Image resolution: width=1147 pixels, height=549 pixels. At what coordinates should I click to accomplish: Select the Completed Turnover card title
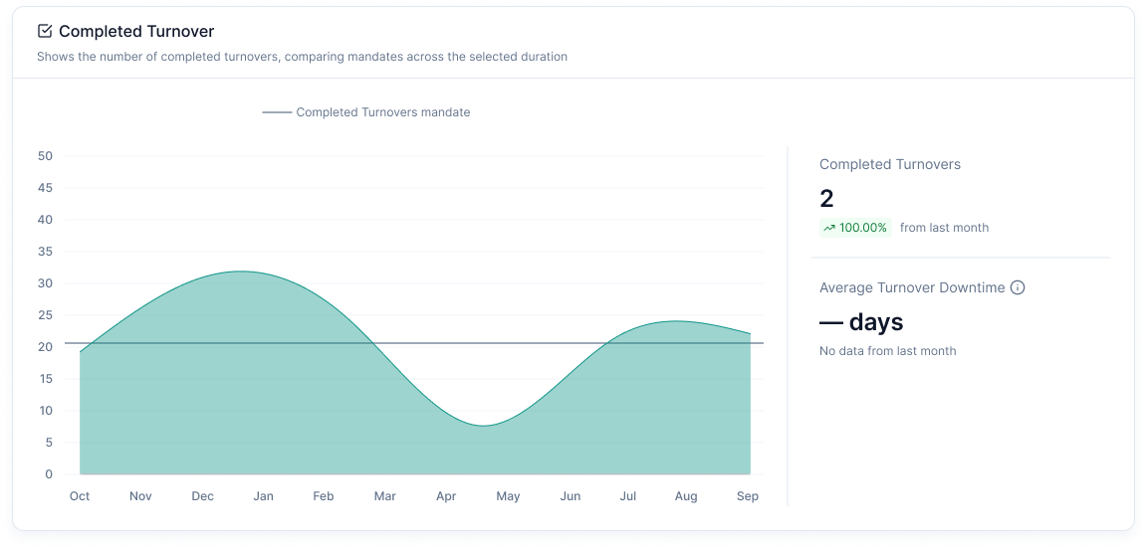pos(135,32)
